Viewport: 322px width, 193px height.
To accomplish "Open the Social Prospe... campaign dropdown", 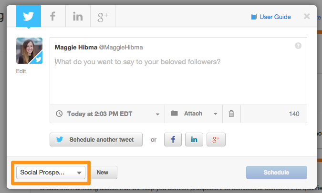I will [x=51, y=173].
